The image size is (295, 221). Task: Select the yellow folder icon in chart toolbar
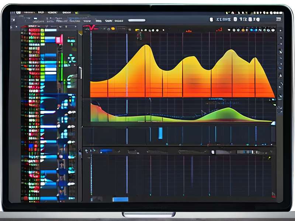click(137, 30)
